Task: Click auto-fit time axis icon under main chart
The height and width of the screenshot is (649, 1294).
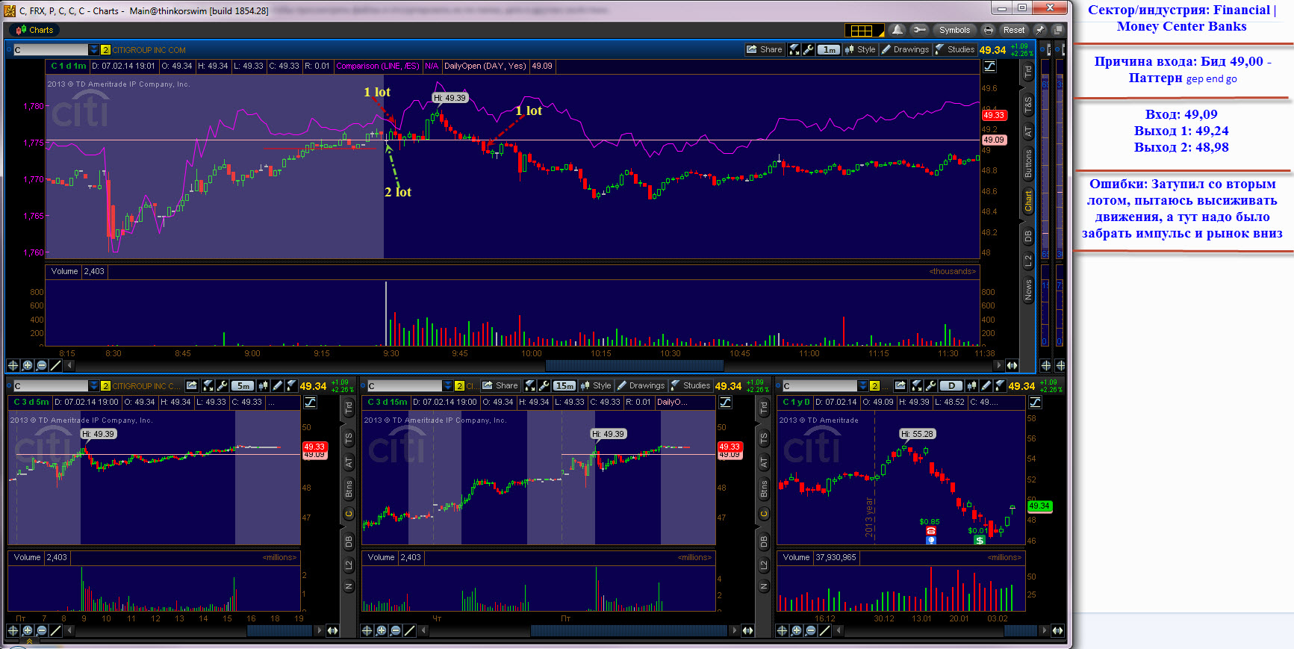Action: coord(1012,365)
